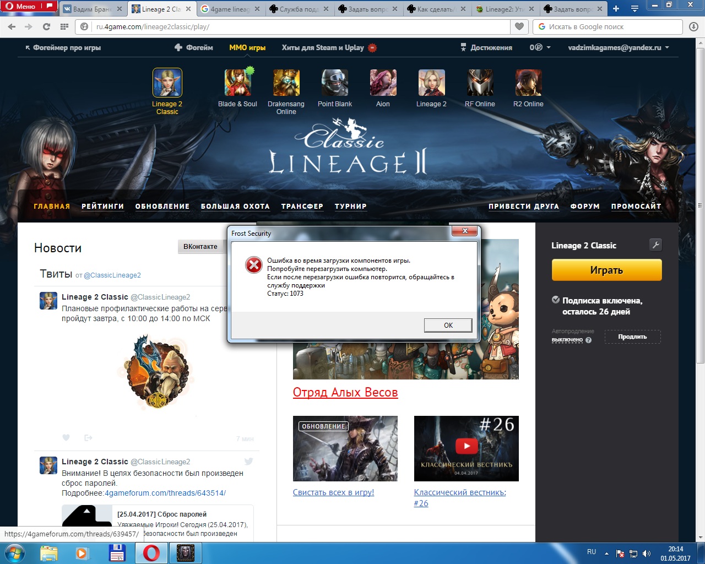Open game settings wrench icon
This screenshot has height=564, width=705.
coord(655,245)
